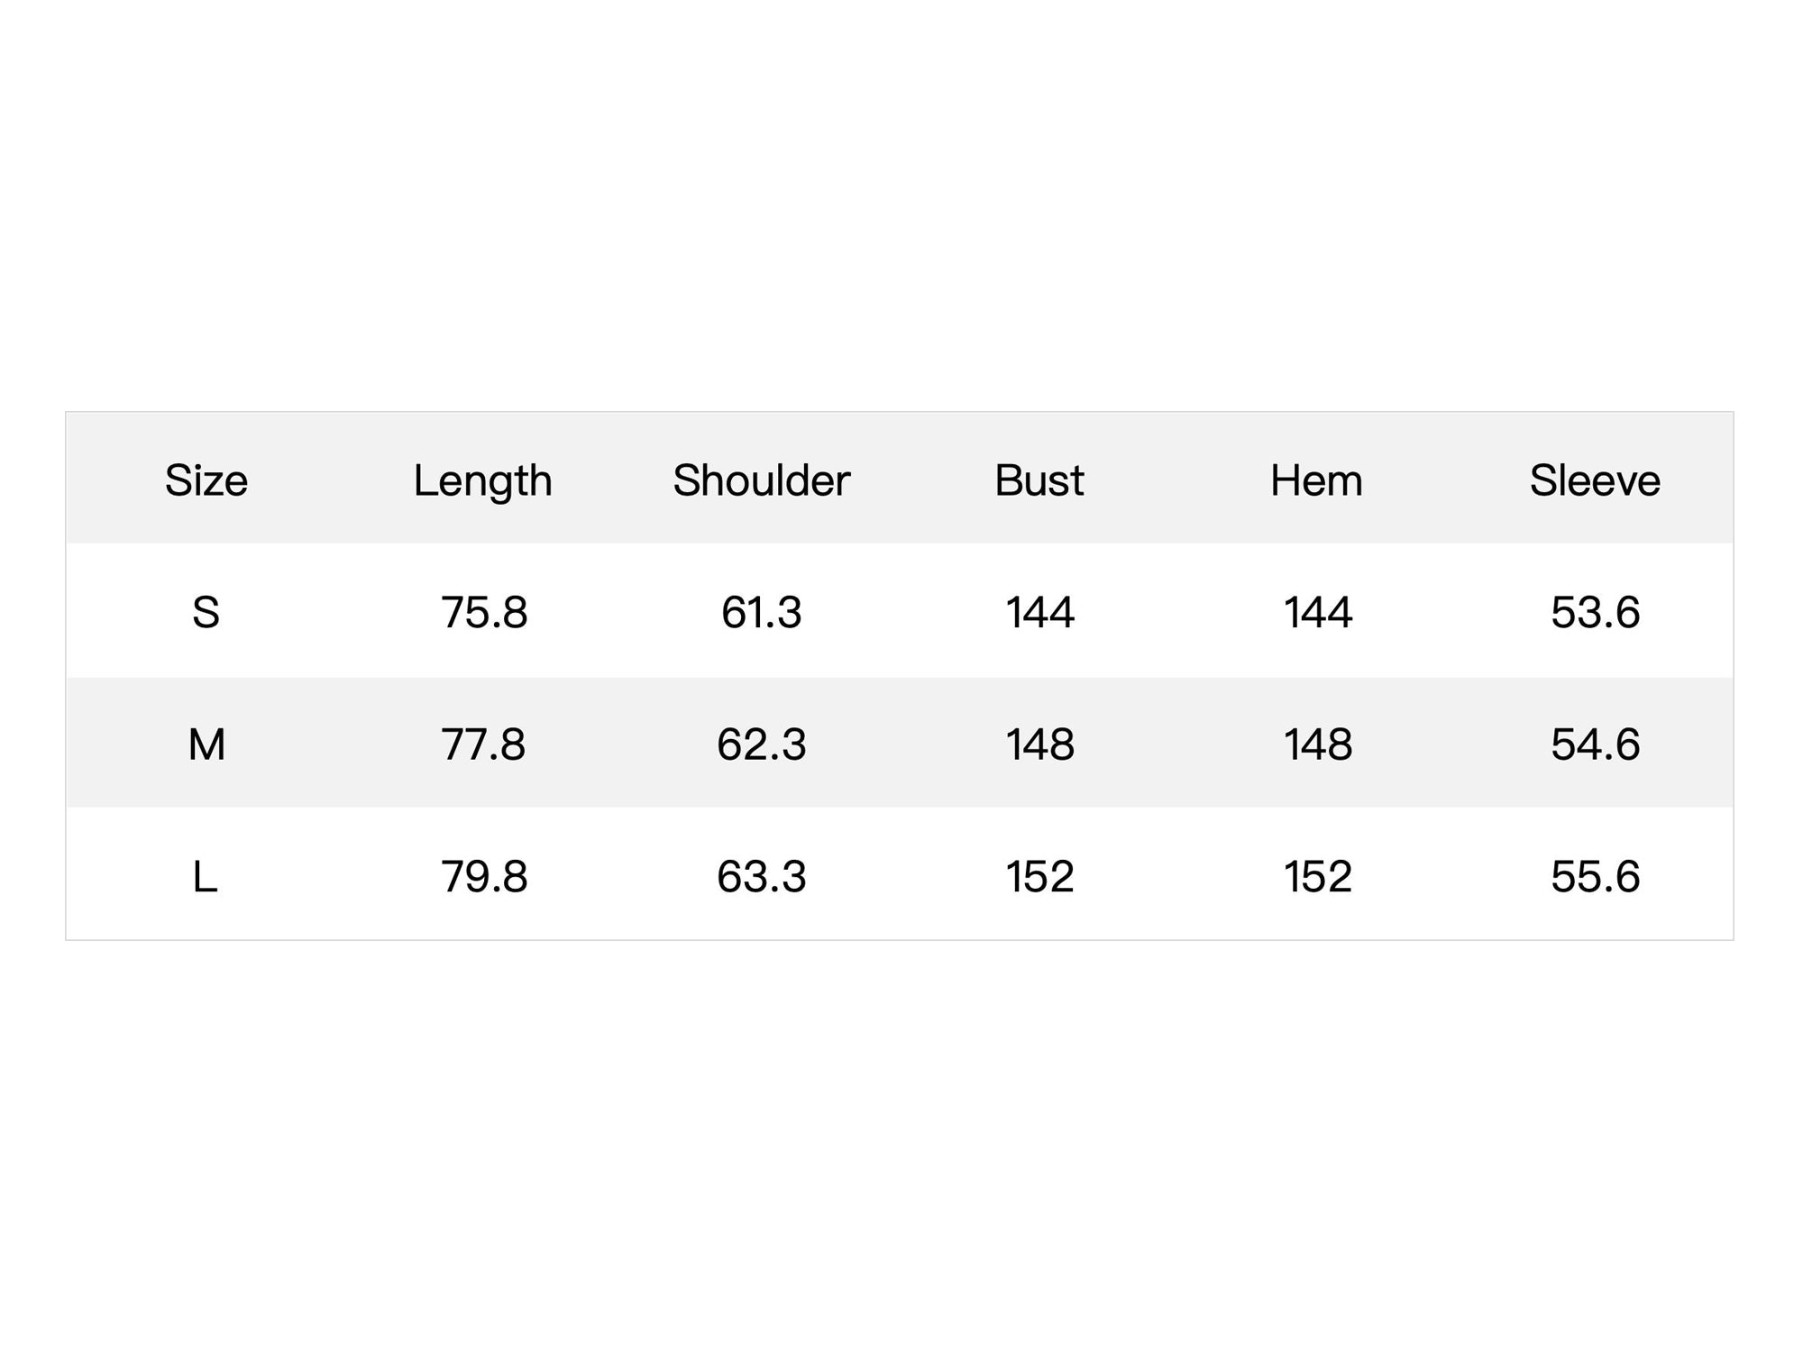Select the M size row label
1803x1352 pixels.
point(206,745)
